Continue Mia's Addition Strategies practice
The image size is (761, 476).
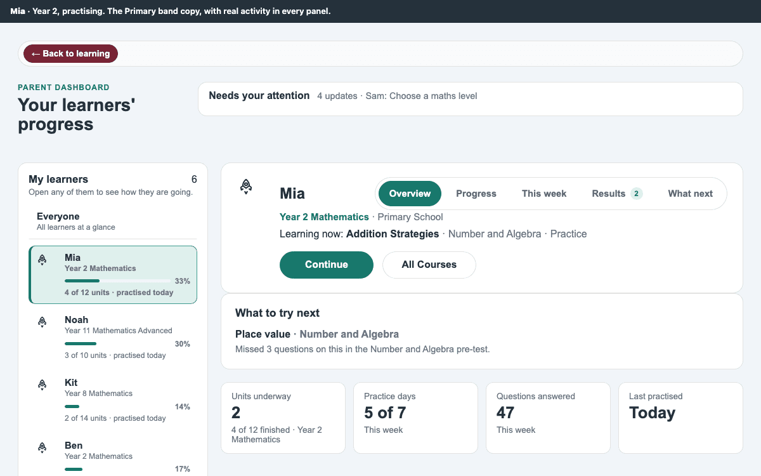click(x=327, y=265)
